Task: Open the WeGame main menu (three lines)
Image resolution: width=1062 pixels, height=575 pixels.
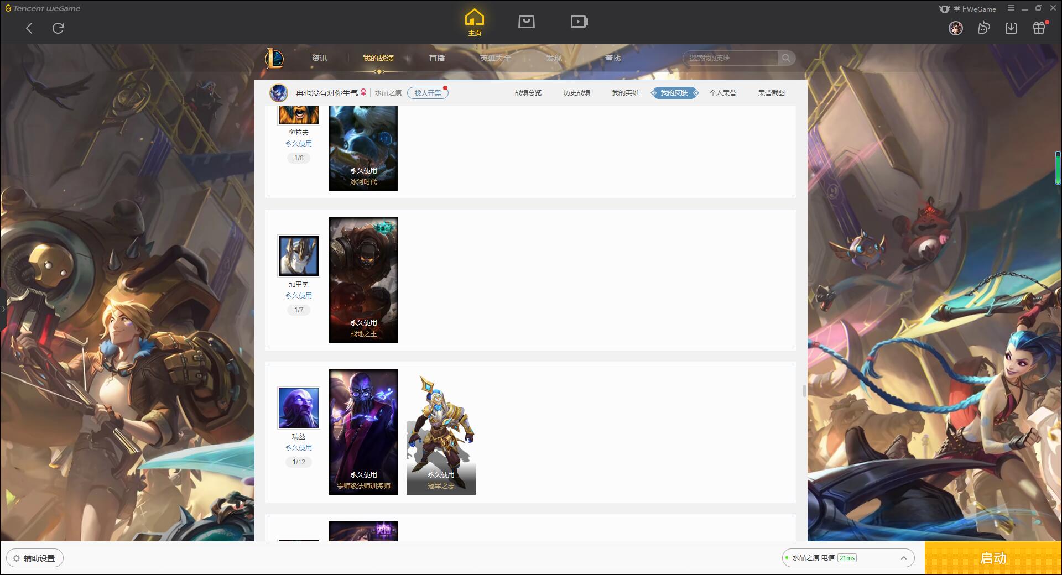Action: (1011, 8)
